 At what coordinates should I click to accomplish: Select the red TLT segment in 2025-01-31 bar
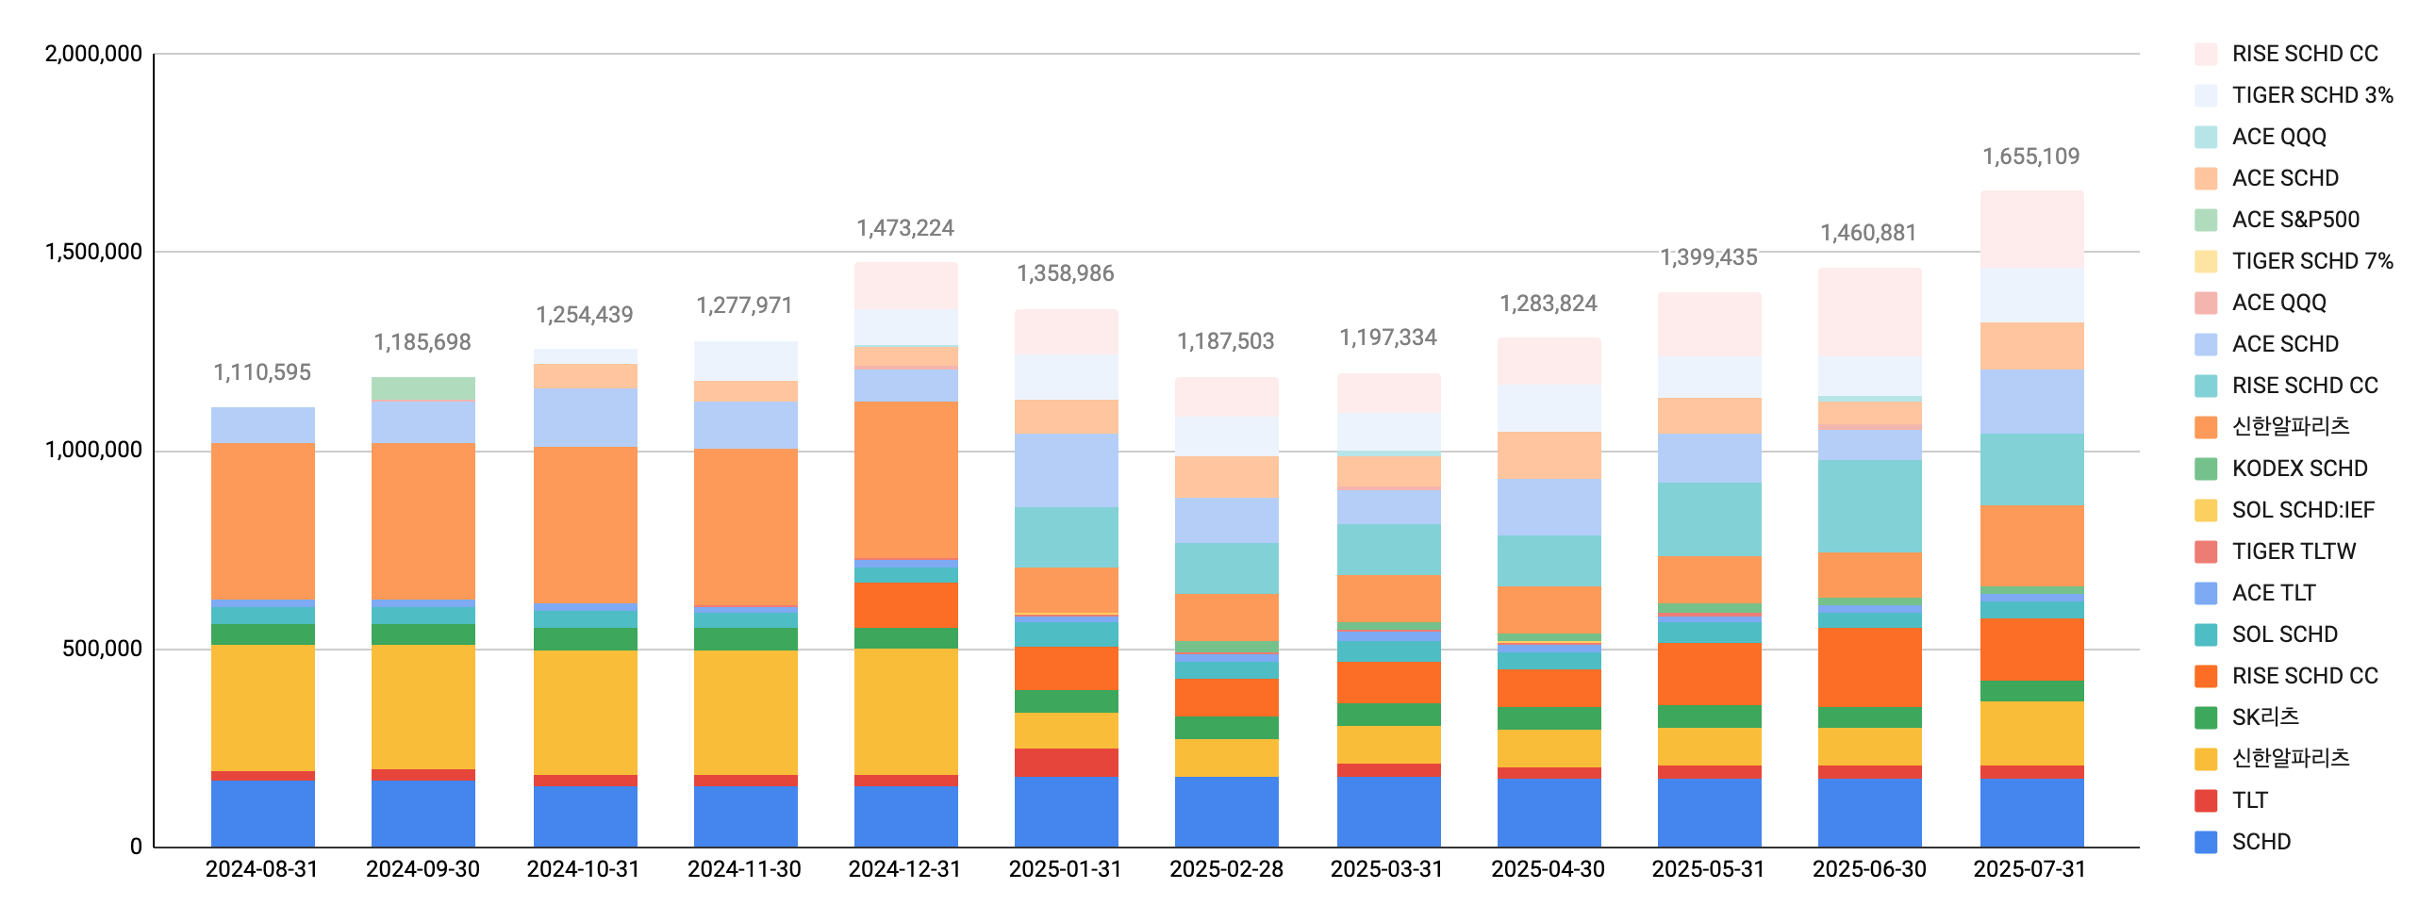coord(1067,763)
